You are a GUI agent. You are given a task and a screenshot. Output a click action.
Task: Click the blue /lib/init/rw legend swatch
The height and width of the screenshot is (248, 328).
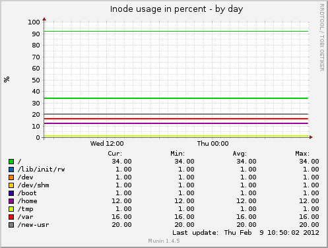(x=11, y=170)
